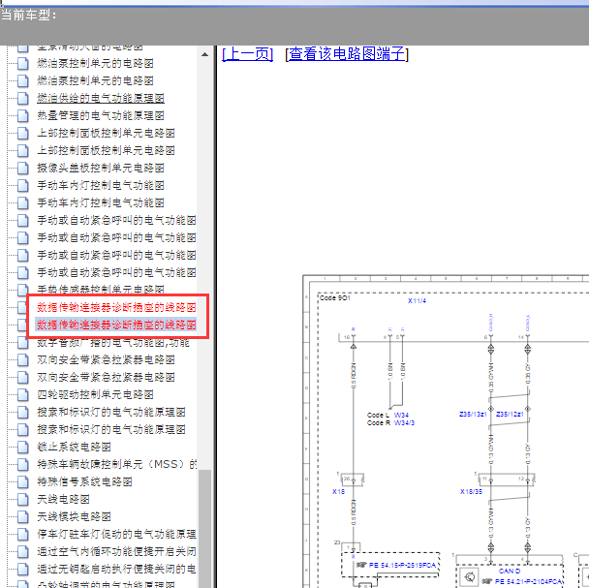The image size is (589, 588).
Task: Click the page icon next to 天线模块电路图
Action: click(x=23, y=516)
